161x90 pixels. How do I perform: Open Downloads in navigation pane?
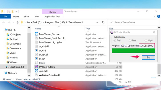coord(14,48)
